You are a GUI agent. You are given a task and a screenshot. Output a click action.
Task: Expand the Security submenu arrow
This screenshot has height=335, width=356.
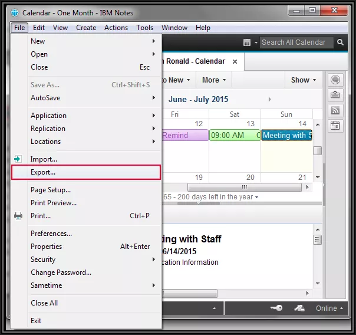click(154, 259)
